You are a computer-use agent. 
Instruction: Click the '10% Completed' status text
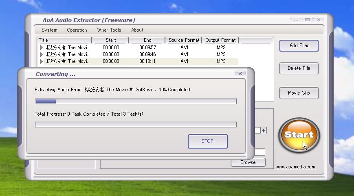(174, 90)
